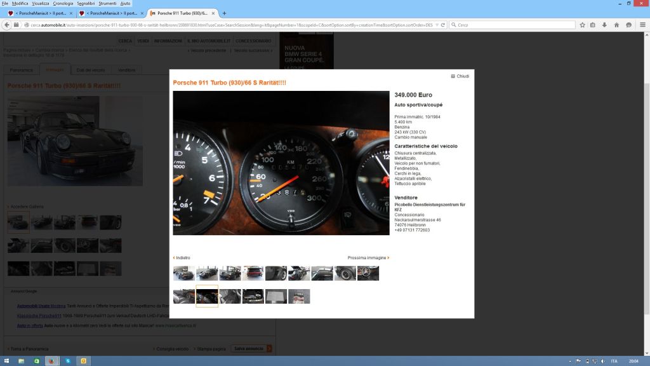This screenshot has height=366, width=650.
Task: Click the phone number +49 07131 772603
Action: click(x=412, y=230)
